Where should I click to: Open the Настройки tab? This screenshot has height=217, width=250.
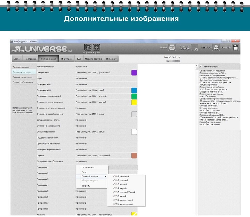30,59
